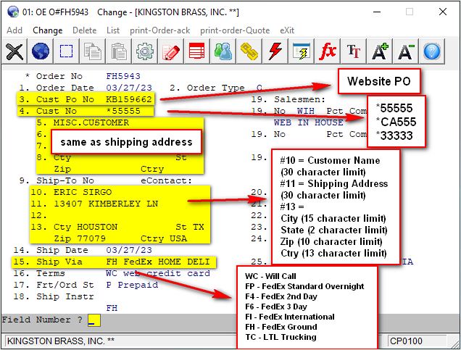Viewport: 461px width, 350px height.
Task: Close the order entry window
Action: point(443,12)
